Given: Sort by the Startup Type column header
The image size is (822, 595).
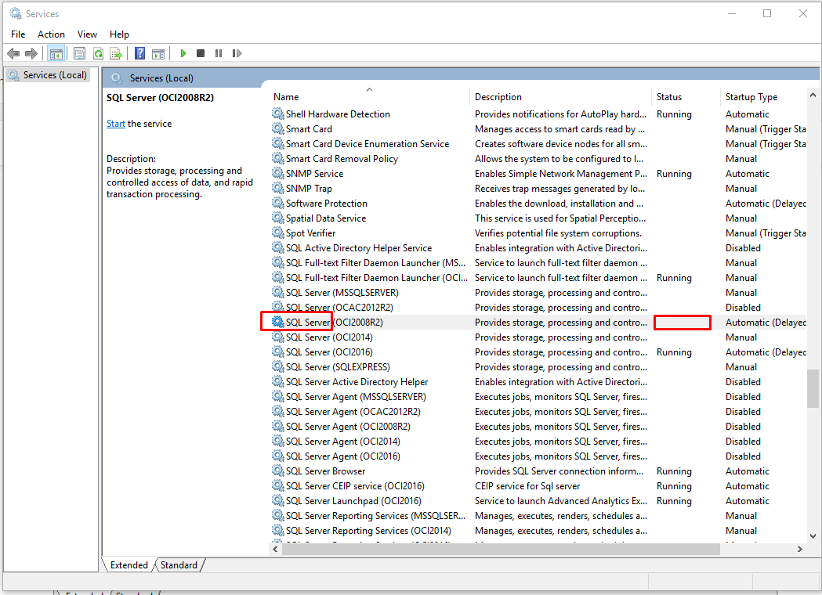Looking at the screenshot, I should [764, 97].
